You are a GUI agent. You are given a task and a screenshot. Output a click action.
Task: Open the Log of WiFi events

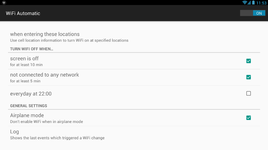point(134,134)
